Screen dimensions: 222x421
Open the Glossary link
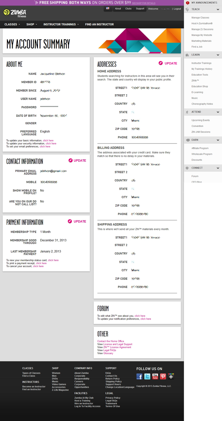coord(108,353)
